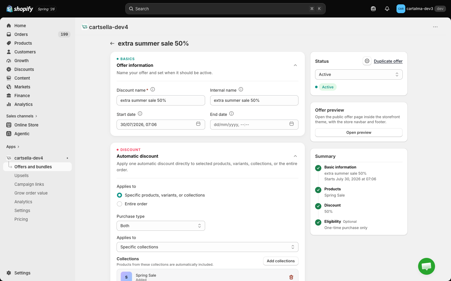Expand the Apps section in sidebar
The width and height of the screenshot is (451, 281).
[13, 147]
